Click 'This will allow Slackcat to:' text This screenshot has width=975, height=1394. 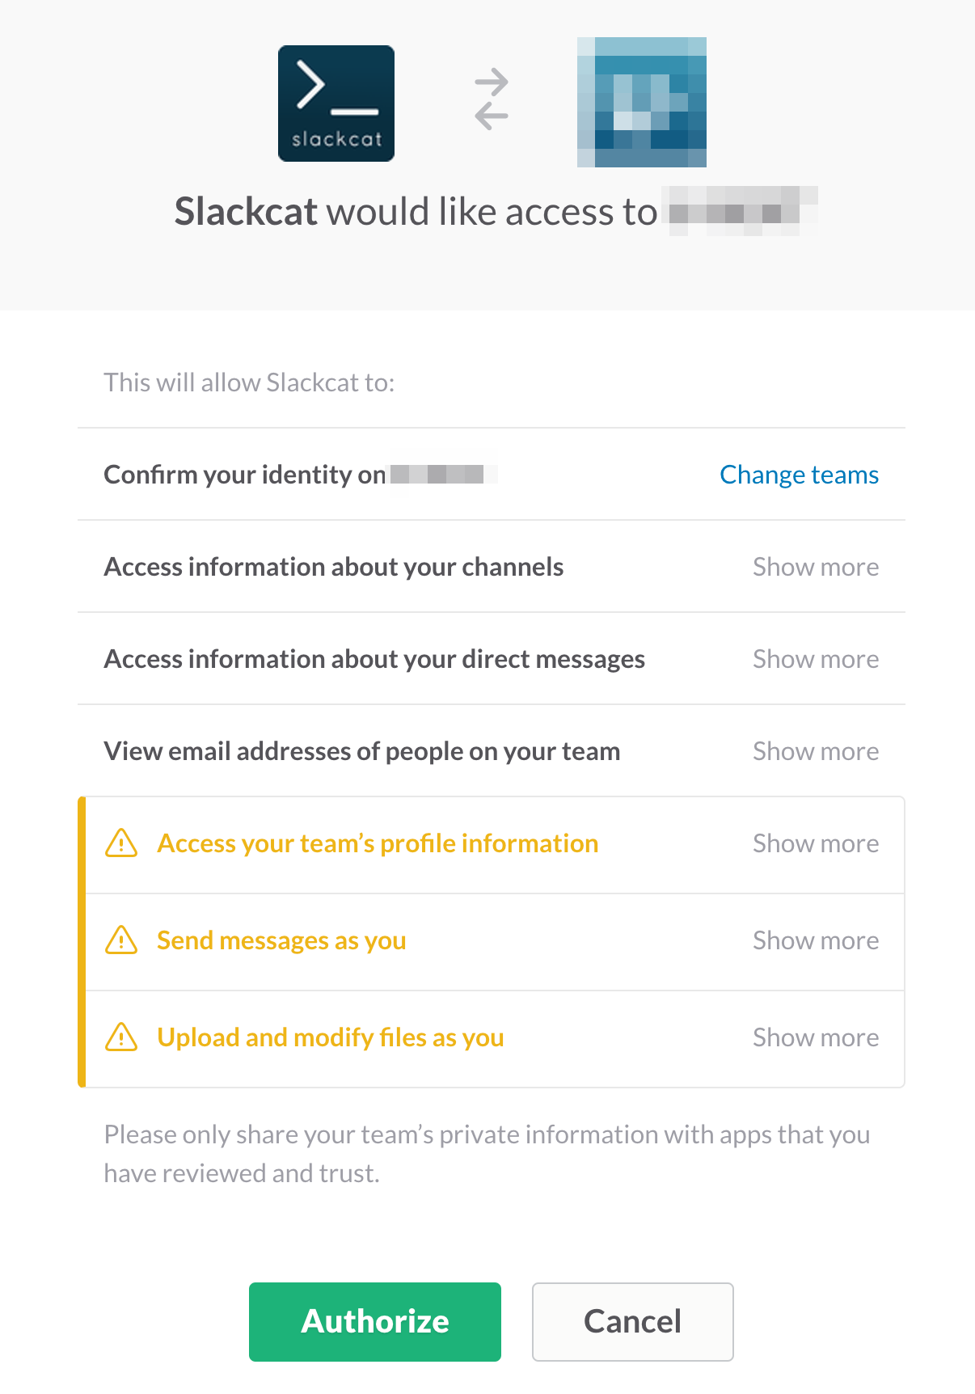click(249, 382)
